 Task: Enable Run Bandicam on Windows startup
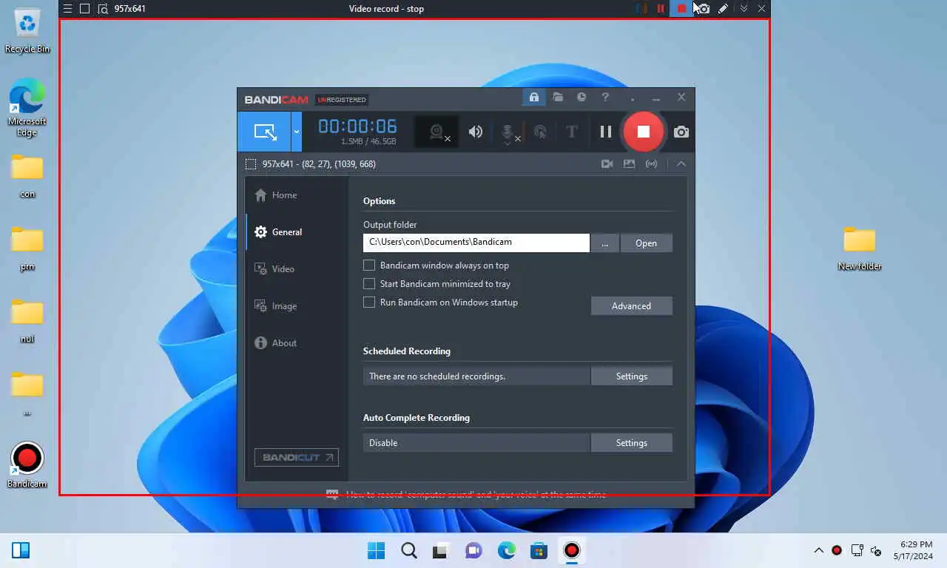pyautogui.click(x=369, y=302)
